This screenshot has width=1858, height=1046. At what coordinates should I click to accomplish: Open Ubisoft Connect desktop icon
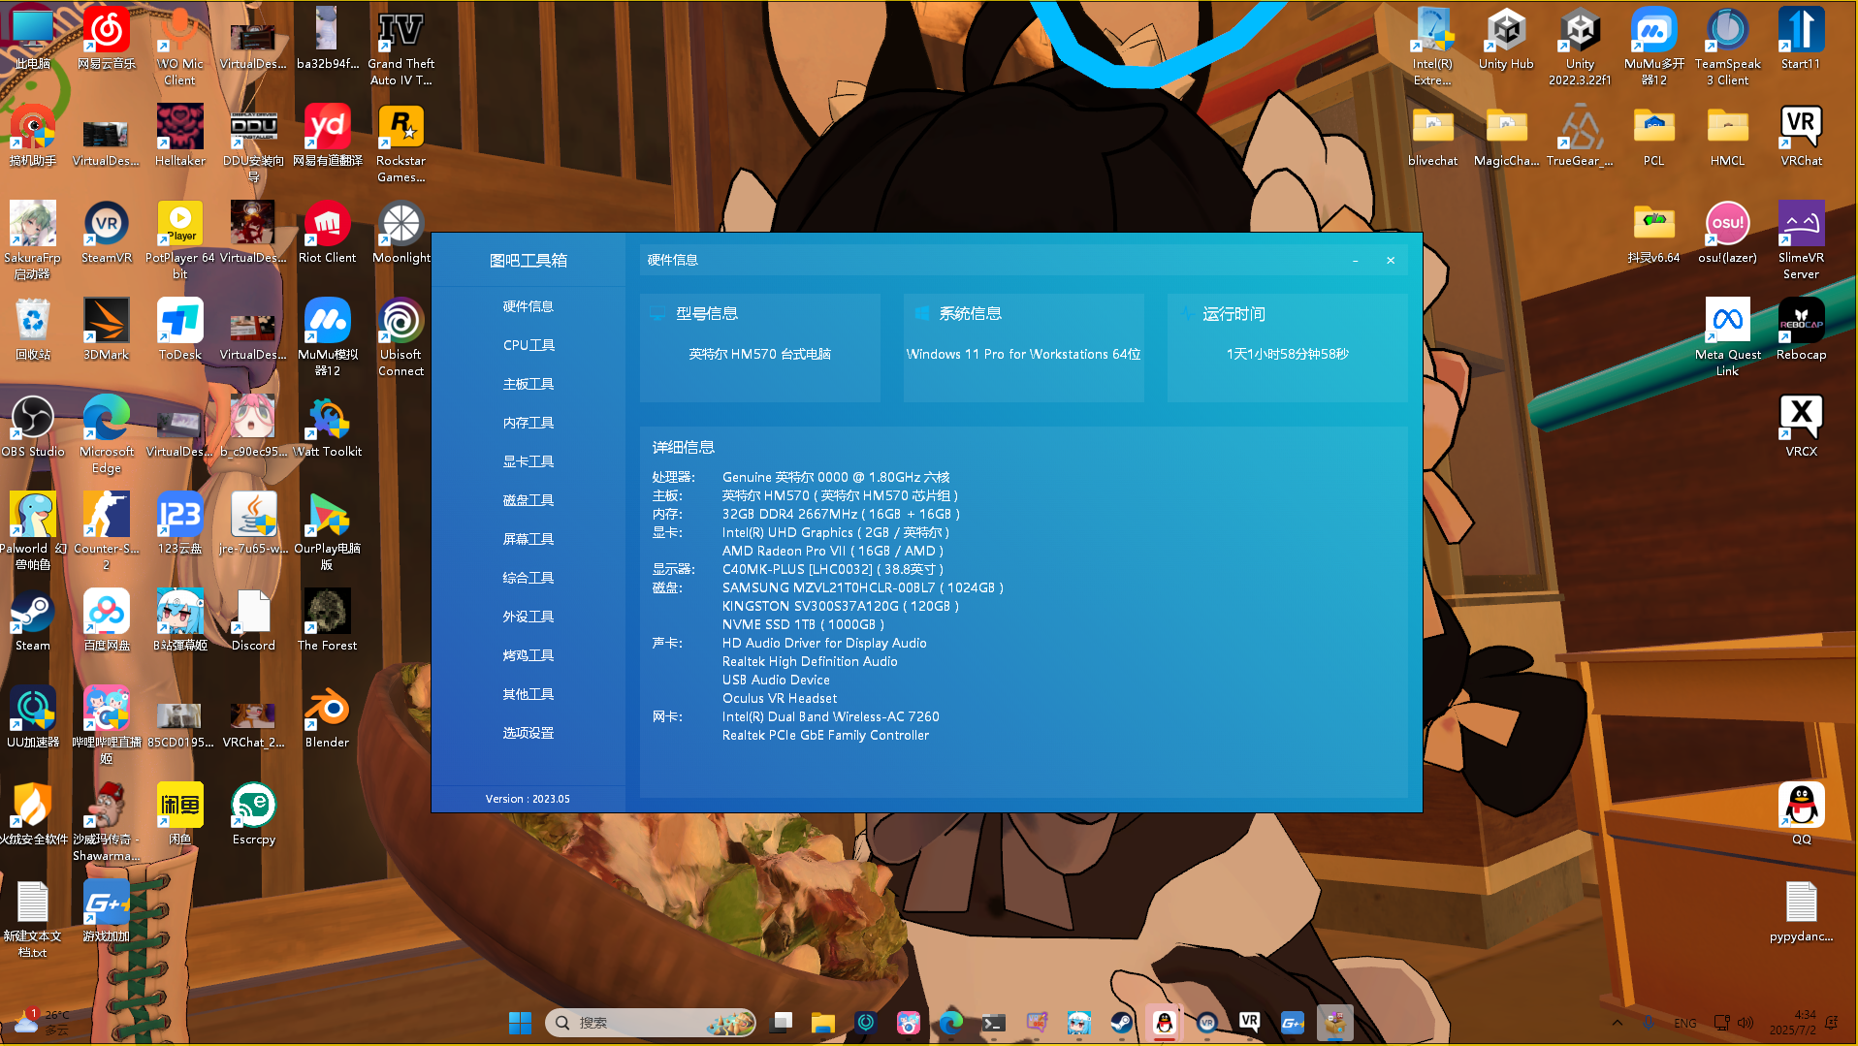(x=400, y=336)
